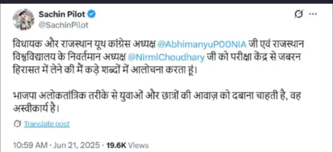Click the word विधायक starting the tweet

click(x=27, y=45)
